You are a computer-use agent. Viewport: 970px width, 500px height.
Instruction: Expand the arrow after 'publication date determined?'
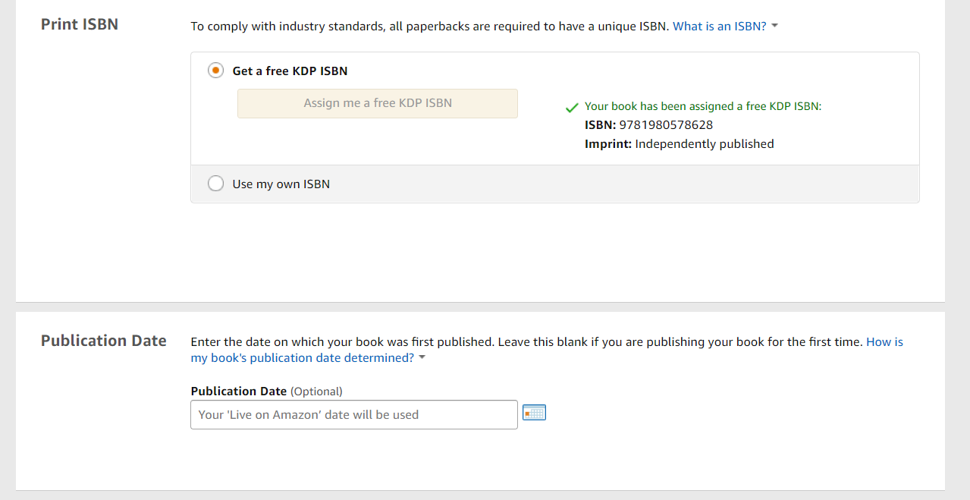click(x=422, y=358)
